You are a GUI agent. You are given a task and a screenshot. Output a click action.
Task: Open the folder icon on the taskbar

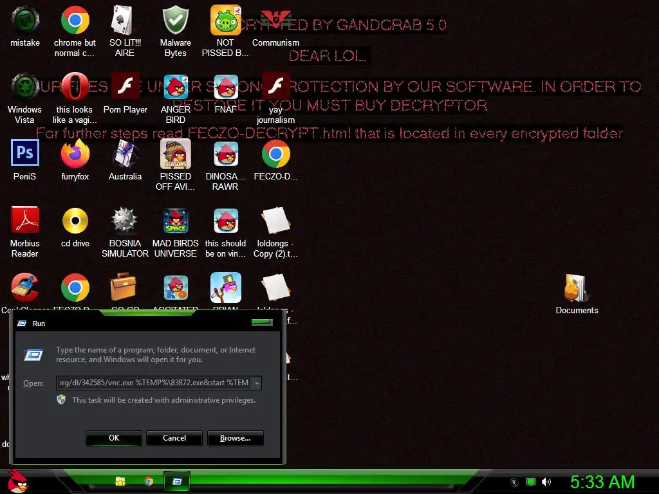click(120, 481)
